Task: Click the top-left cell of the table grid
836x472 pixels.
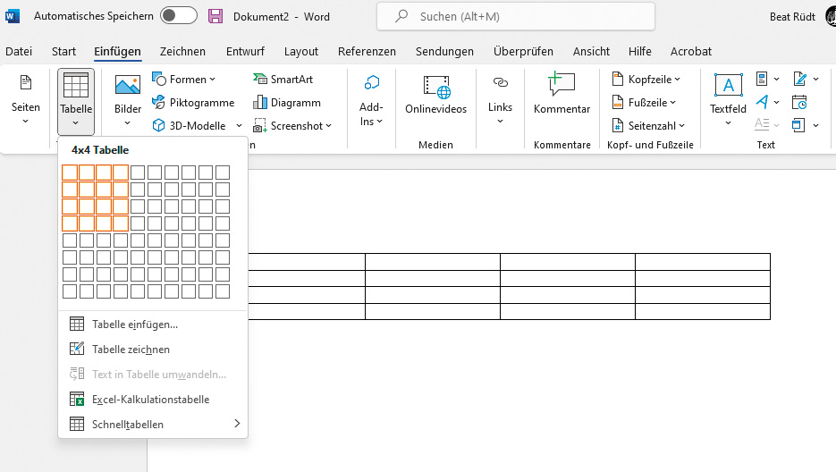Action: 70,173
